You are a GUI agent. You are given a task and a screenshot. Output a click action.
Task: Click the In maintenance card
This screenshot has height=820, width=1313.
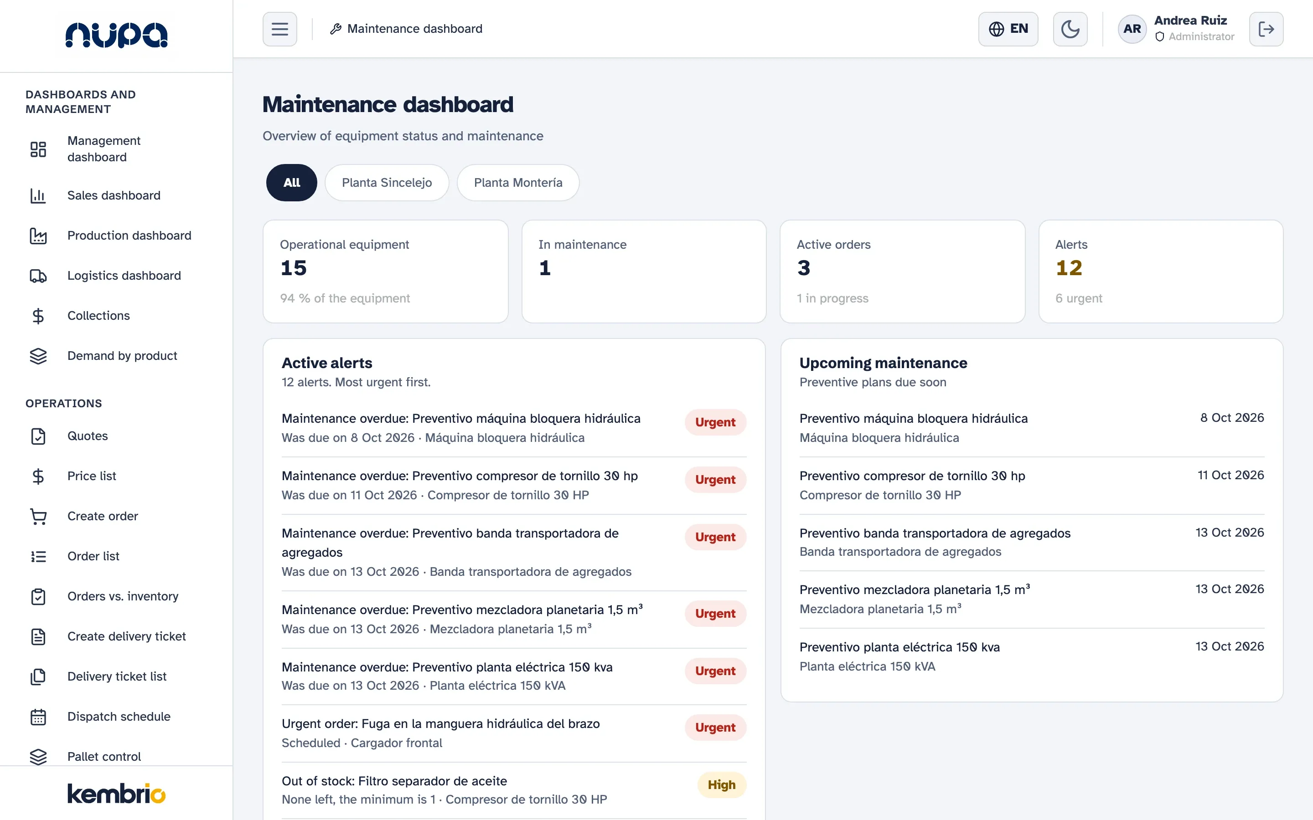(643, 271)
